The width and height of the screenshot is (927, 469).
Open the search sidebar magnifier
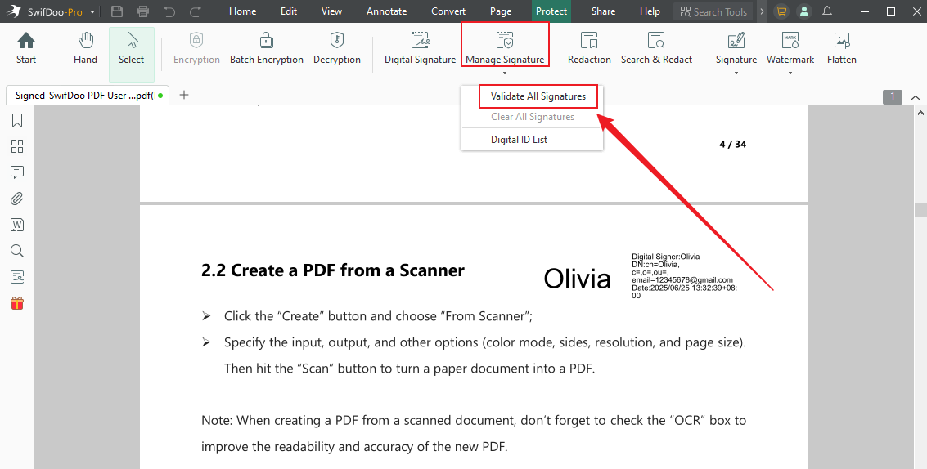pos(17,251)
